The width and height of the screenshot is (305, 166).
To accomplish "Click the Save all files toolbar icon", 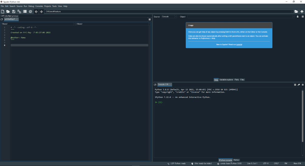I will [x=19, y=11].
